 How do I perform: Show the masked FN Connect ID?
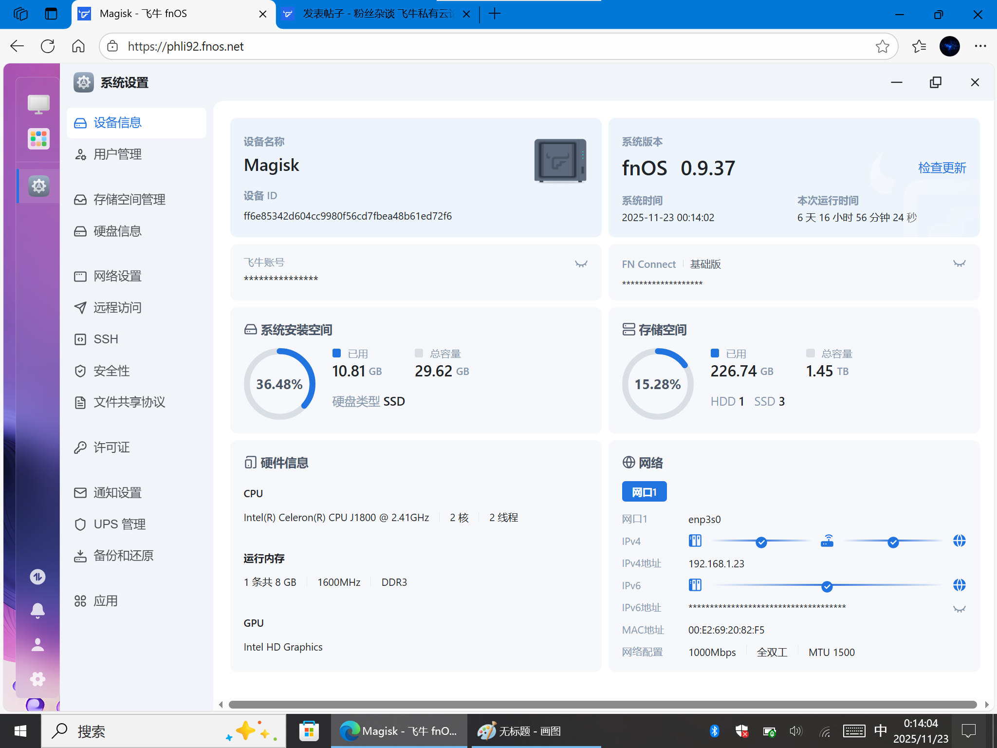pos(959,264)
